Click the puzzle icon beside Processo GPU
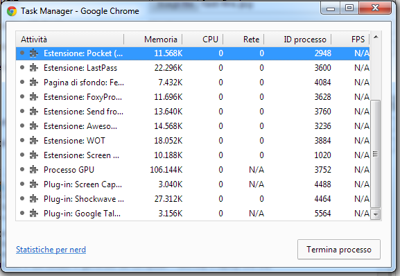The image size is (400, 276). (x=34, y=170)
